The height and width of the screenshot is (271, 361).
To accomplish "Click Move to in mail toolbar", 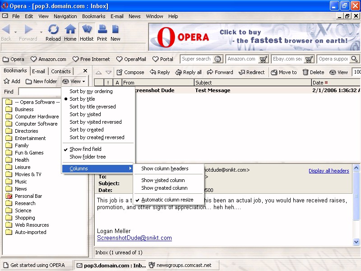I will click(x=284, y=72).
